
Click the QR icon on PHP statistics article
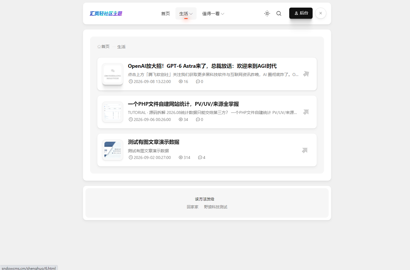(306, 112)
